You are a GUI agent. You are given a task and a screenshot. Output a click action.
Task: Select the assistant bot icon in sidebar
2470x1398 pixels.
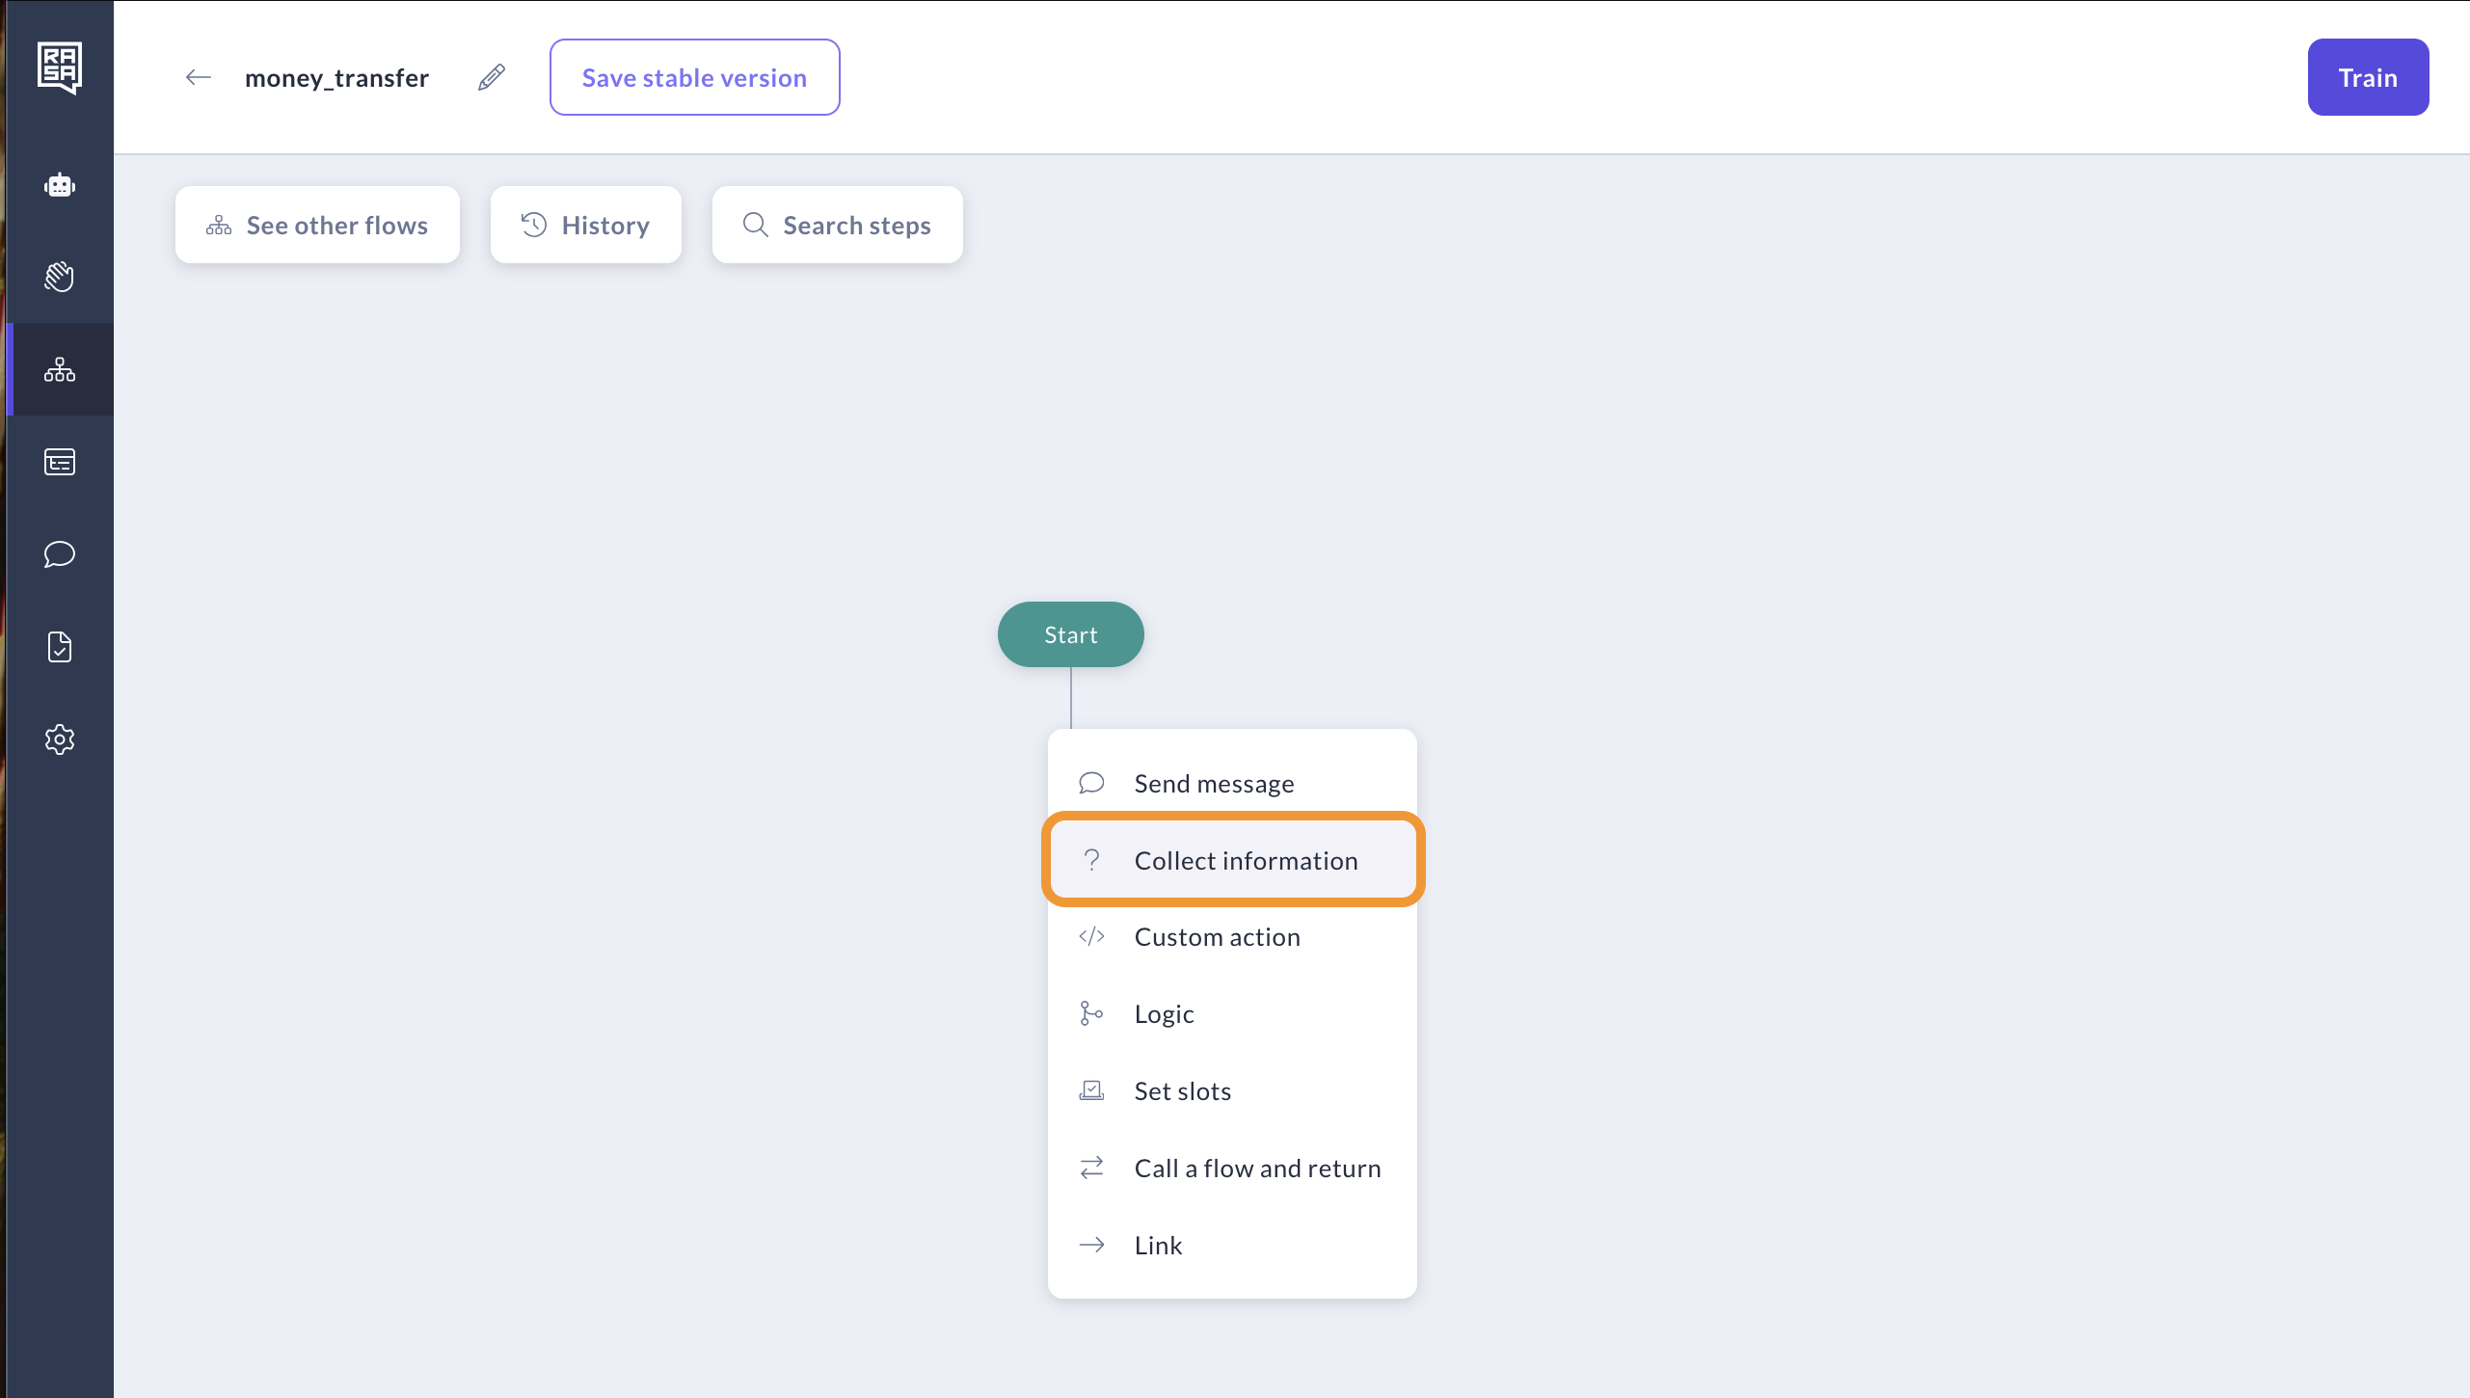pos(60,185)
